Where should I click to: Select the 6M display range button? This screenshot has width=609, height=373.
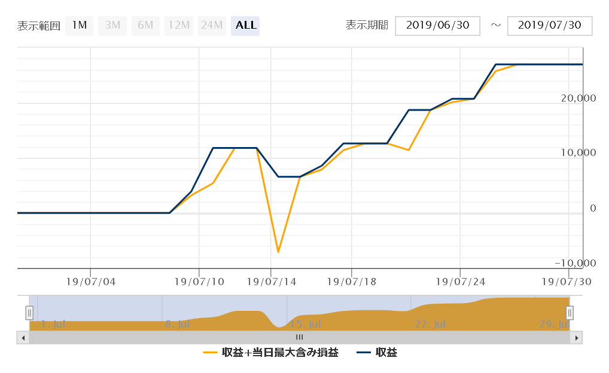point(145,26)
